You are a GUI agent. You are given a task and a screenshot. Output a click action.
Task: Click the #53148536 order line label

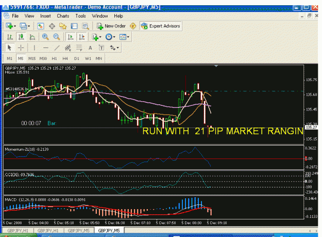tap(17, 89)
